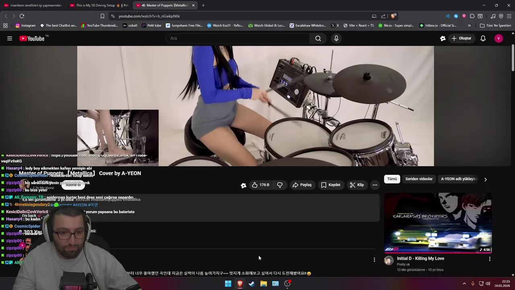Open the blue sound-wave extension icon

(x=448, y=16)
